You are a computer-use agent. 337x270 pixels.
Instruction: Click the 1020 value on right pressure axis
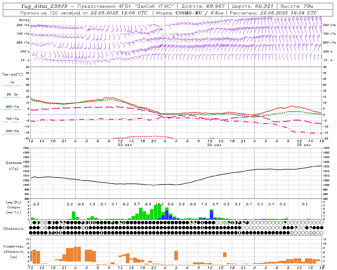[326, 167]
